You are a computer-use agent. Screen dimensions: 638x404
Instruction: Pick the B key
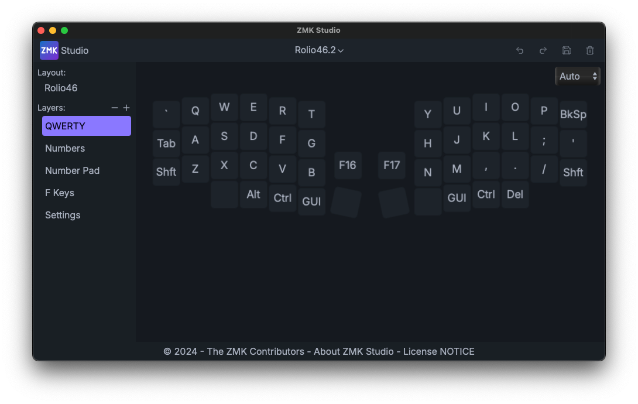point(311,173)
